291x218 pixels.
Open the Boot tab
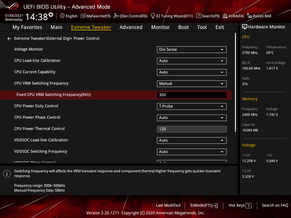(x=183, y=27)
